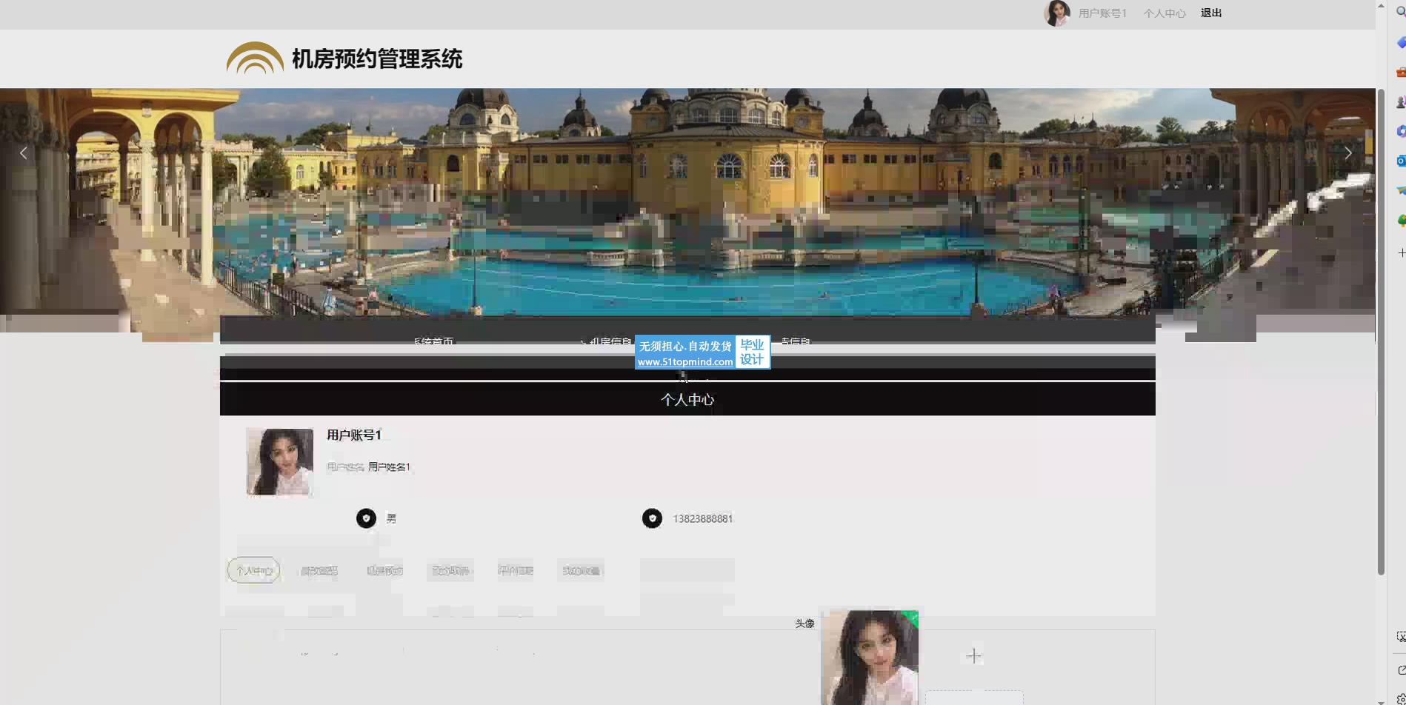Open Outlook icon in browser sidebar
The width and height of the screenshot is (1406, 705).
click(1400, 161)
